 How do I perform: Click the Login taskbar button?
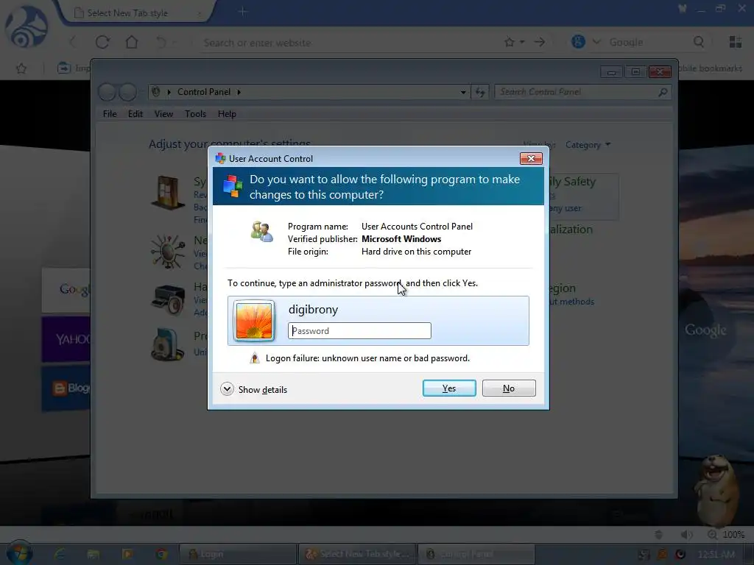pyautogui.click(x=238, y=554)
